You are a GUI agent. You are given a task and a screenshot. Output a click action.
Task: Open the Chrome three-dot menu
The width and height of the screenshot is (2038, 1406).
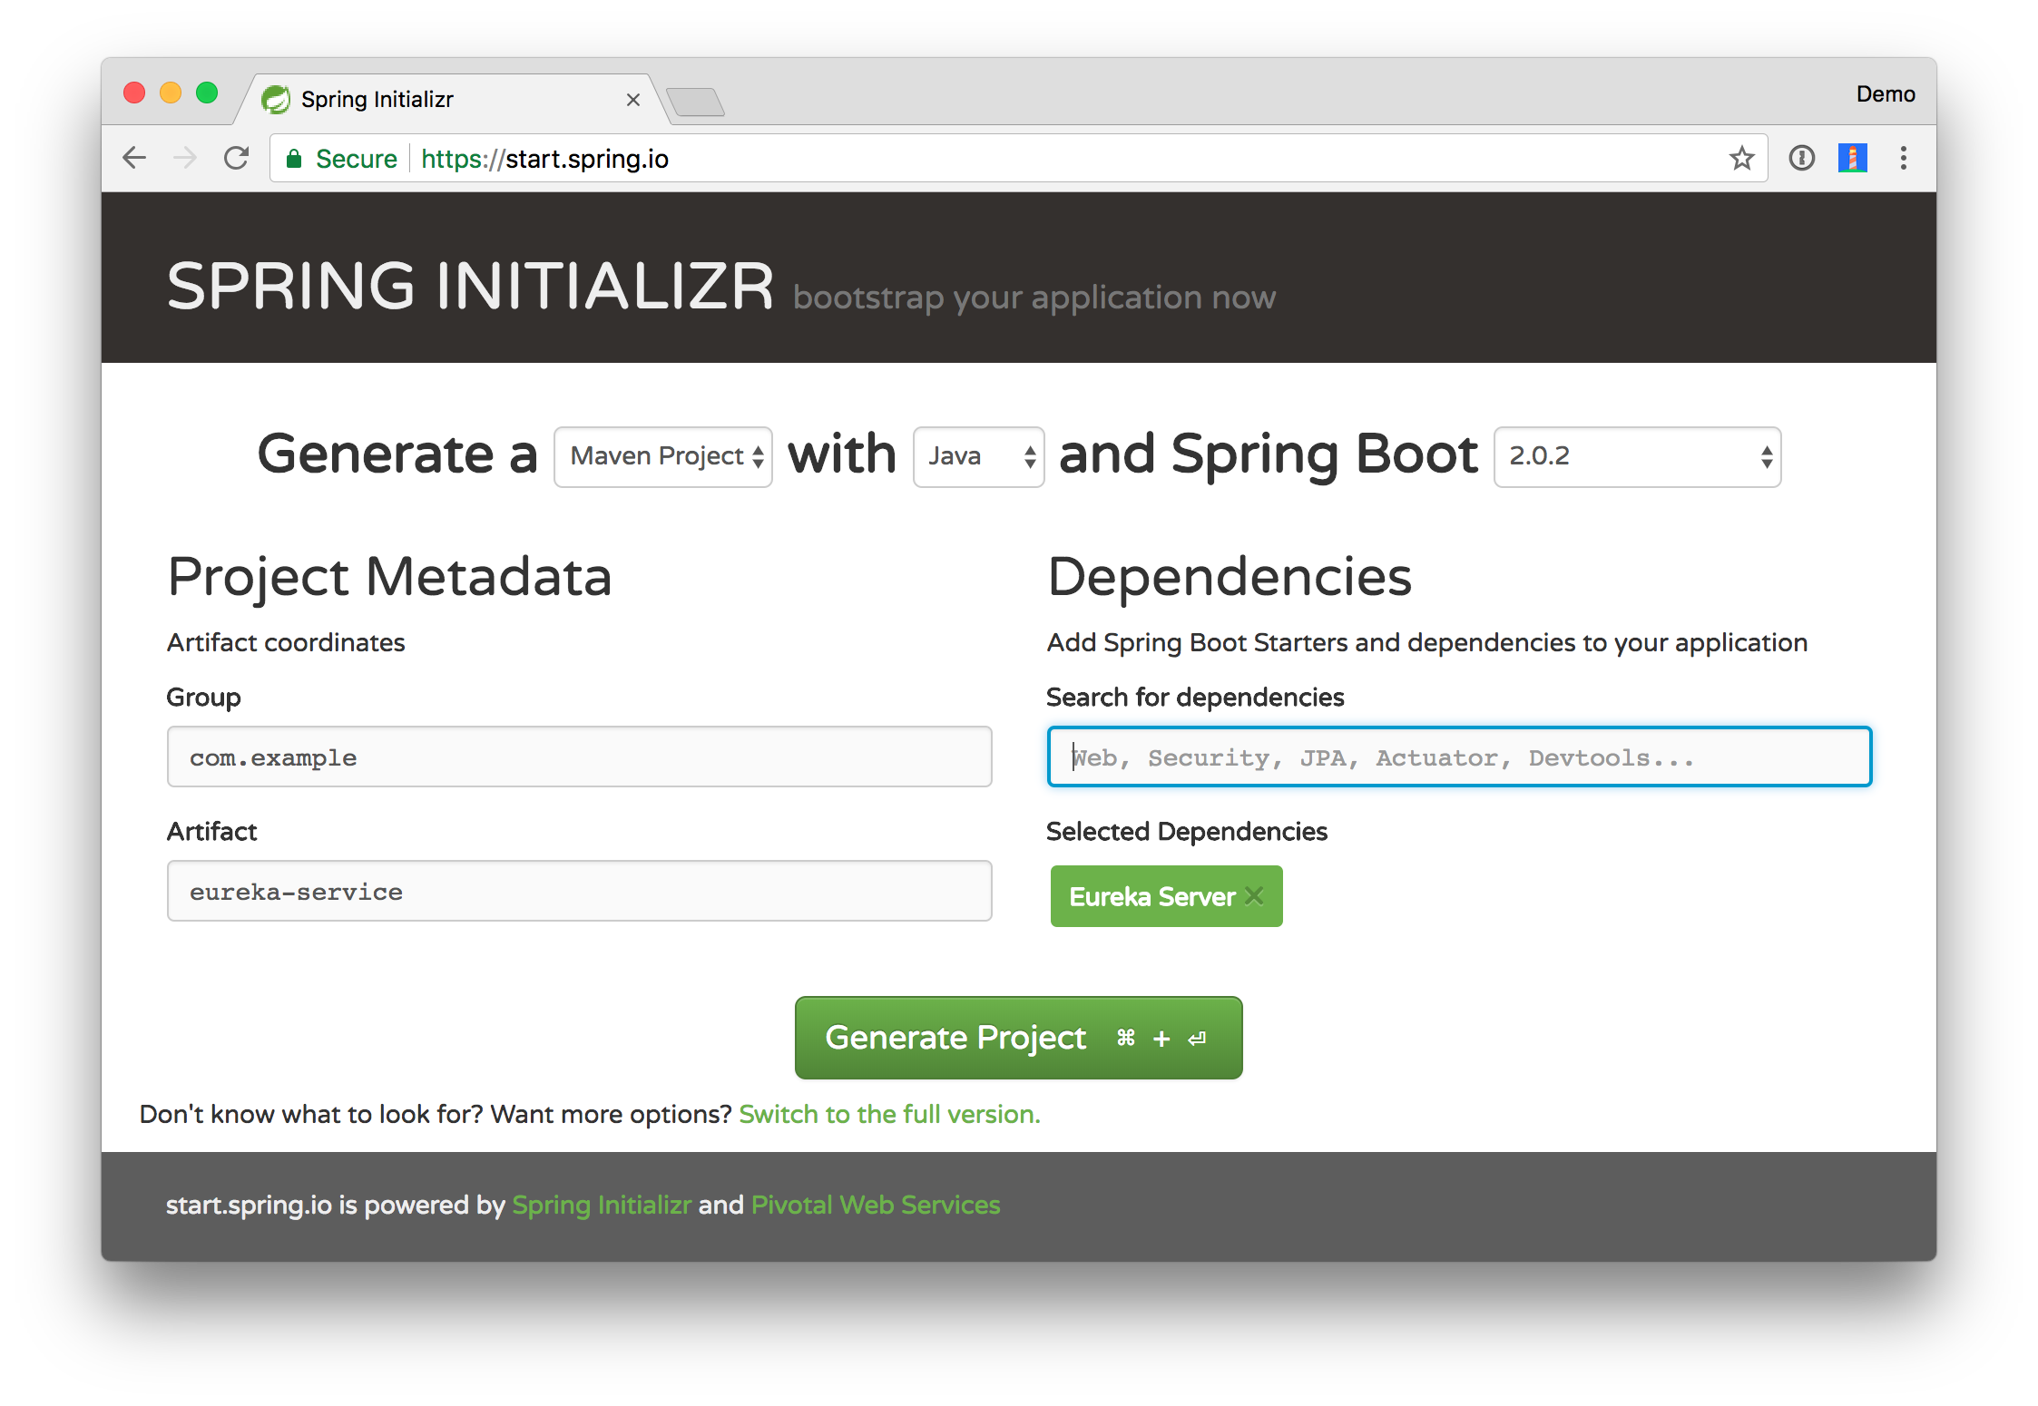pos(1903,158)
